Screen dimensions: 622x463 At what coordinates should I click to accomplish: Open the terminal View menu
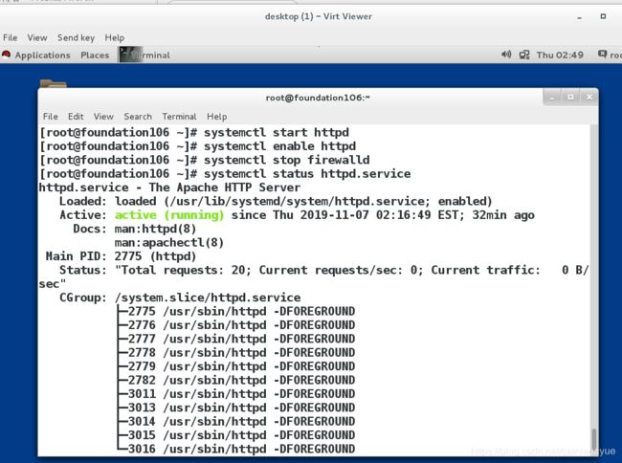(x=103, y=117)
